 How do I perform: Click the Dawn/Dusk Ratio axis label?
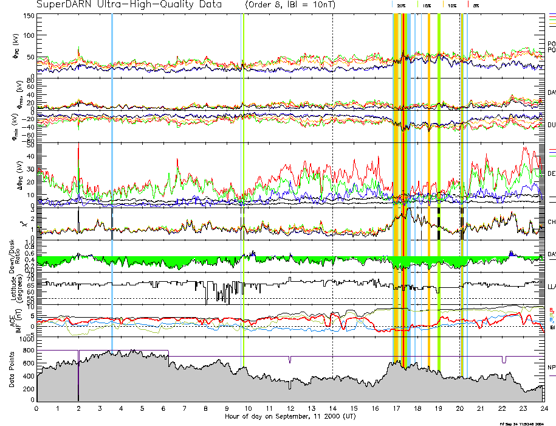pos(16,256)
